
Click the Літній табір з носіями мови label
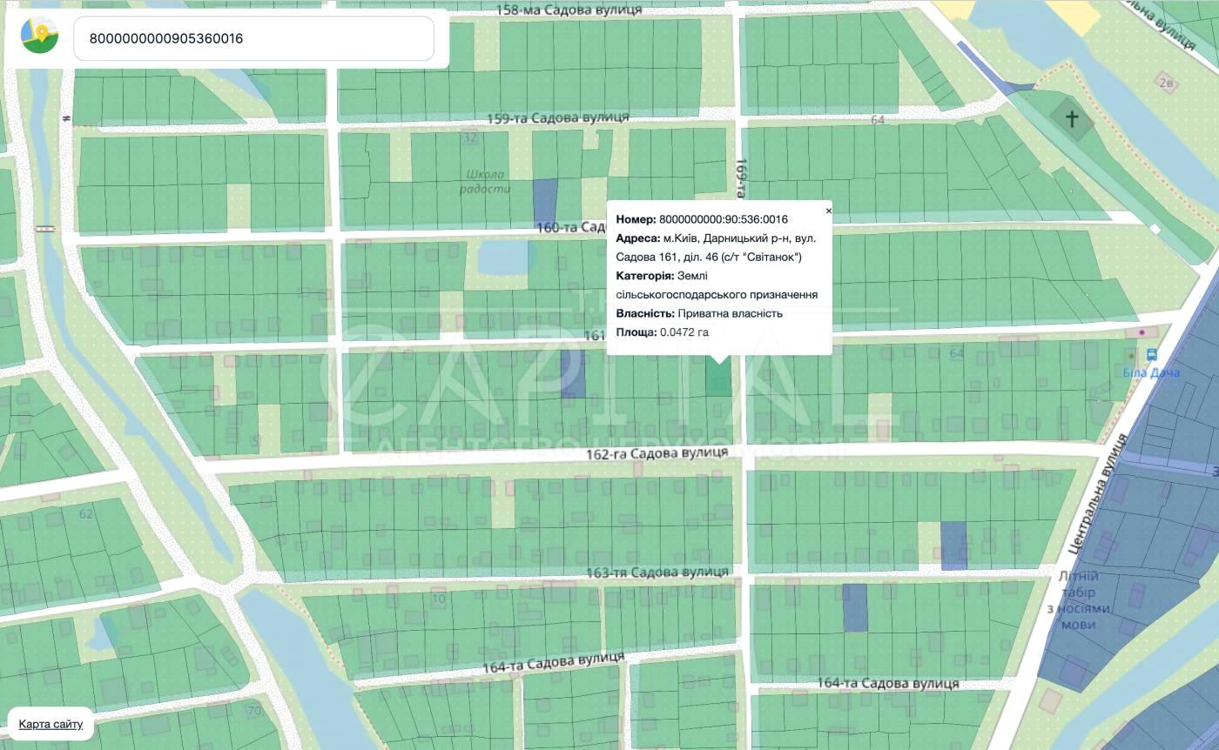click(x=1084, y=599)
